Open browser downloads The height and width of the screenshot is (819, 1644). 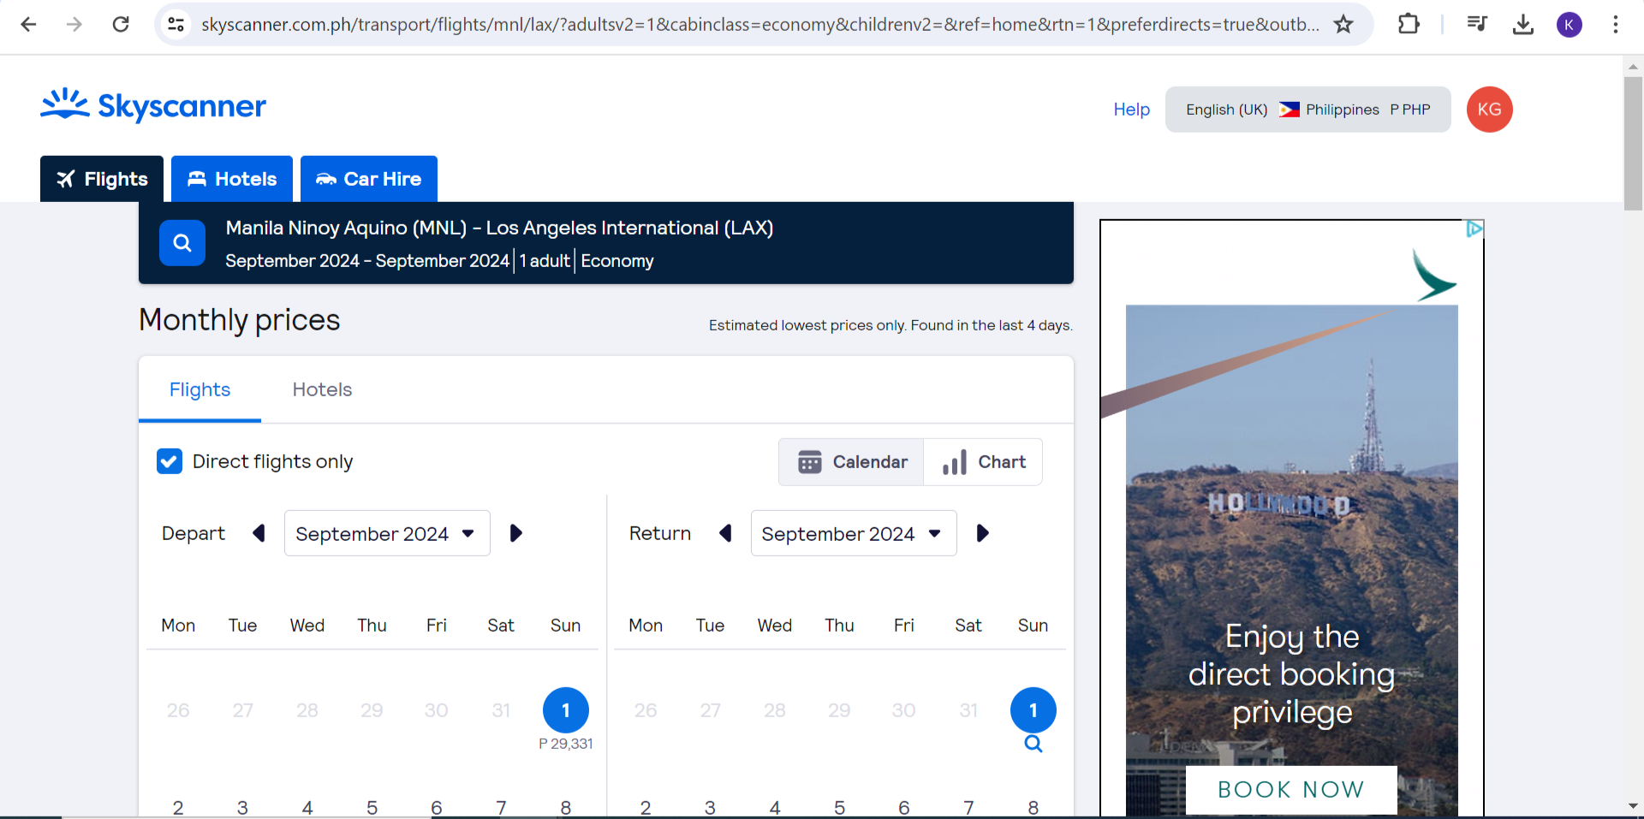click(1523, 24)
